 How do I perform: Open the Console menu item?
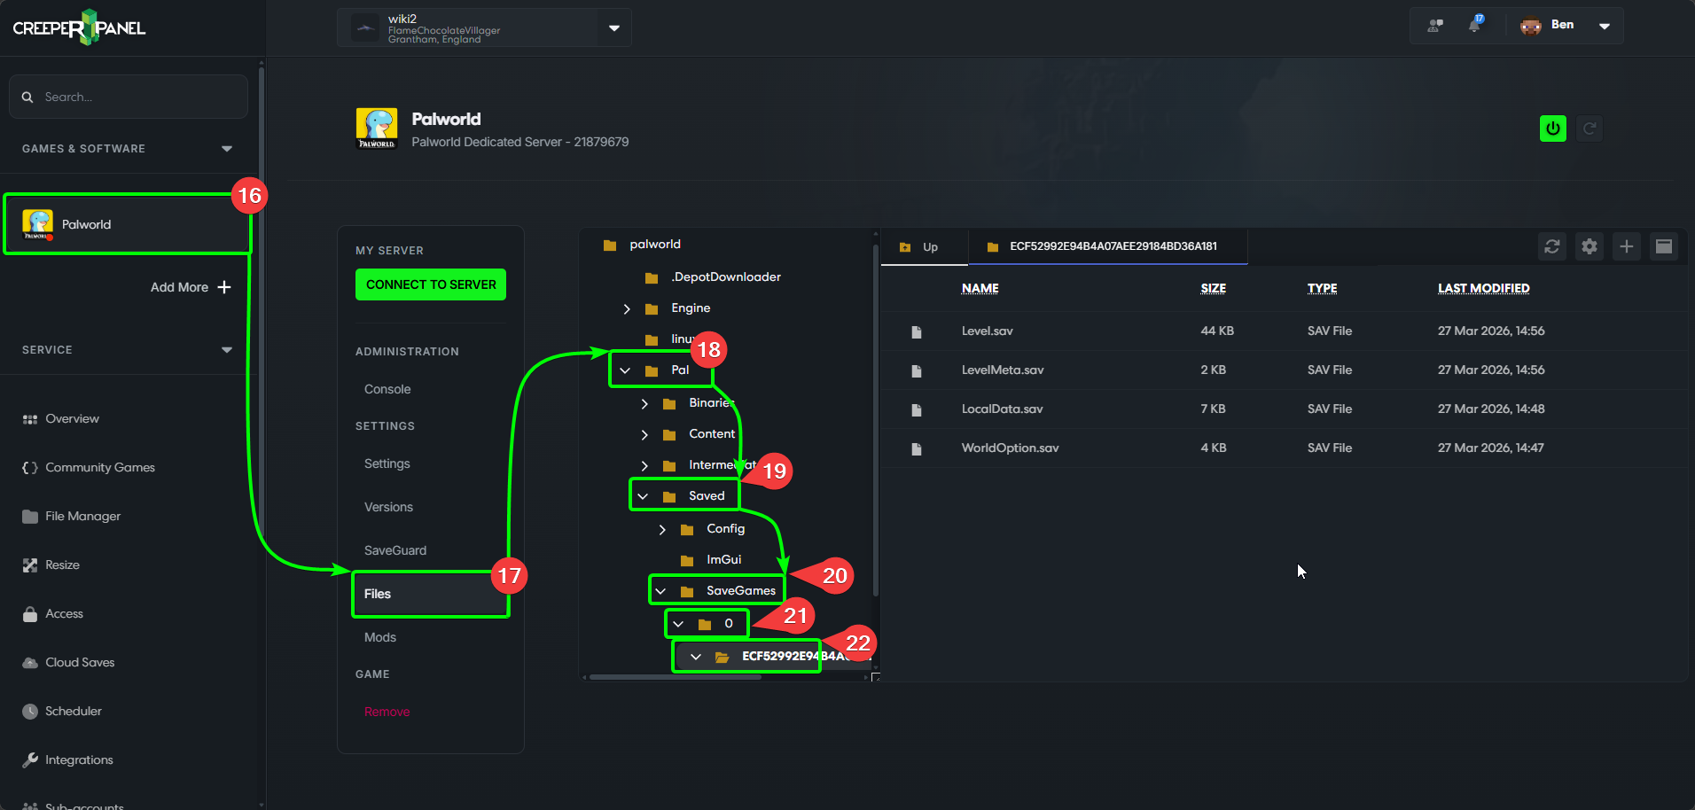387,389
